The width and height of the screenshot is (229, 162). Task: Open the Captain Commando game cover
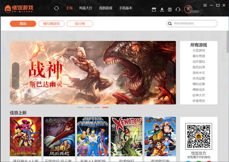[93, 136]
